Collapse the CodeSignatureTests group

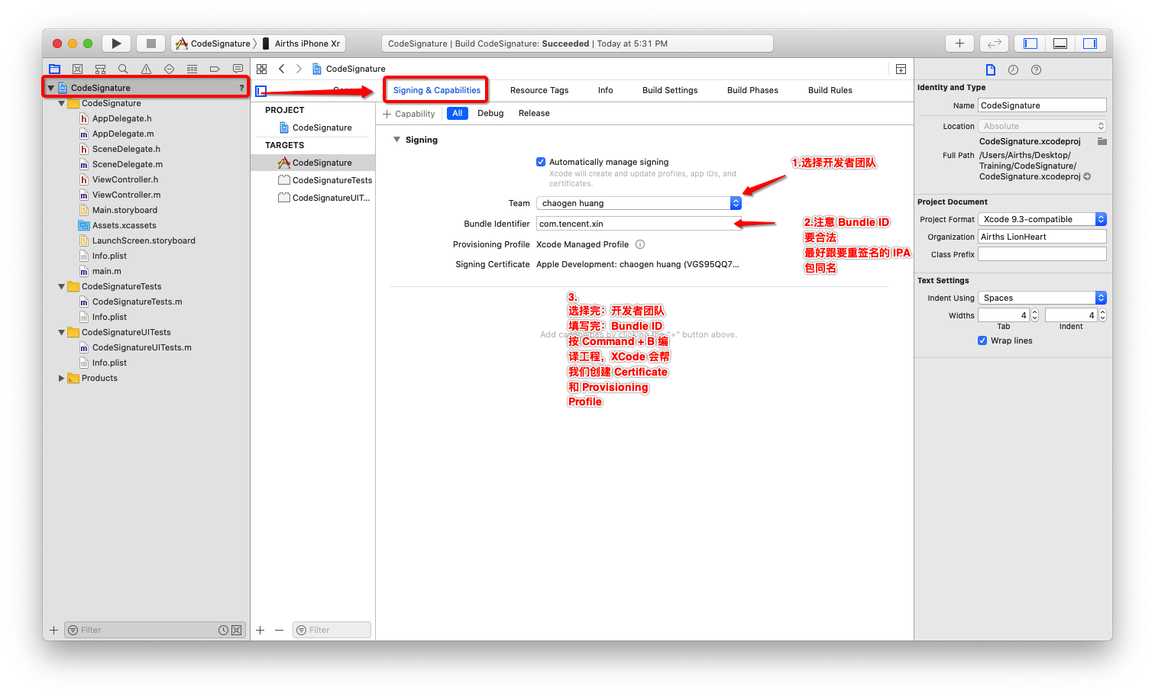click(x=62, y=286)
